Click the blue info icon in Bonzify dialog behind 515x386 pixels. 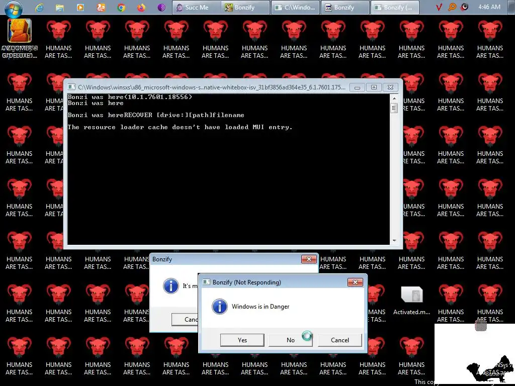coord(171,286)
